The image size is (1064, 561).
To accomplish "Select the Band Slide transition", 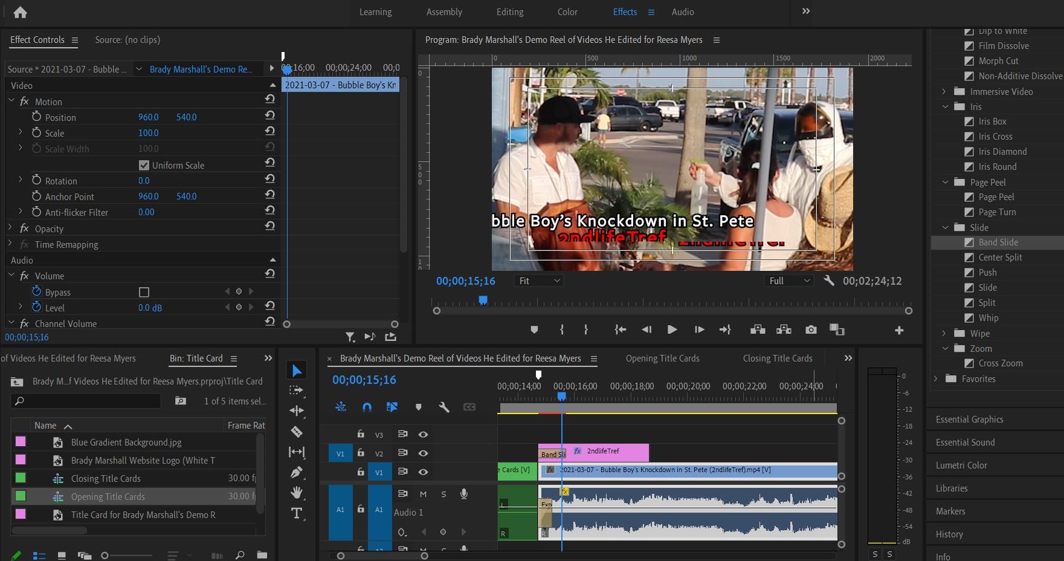I will coord(998,242).
